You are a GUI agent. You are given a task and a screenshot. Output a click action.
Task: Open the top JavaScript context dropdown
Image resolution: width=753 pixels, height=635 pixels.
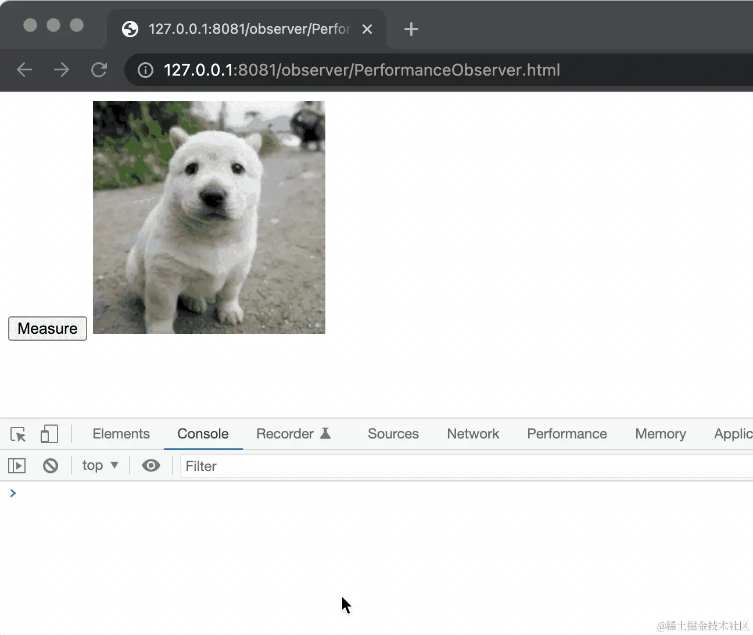click(100, 466)
